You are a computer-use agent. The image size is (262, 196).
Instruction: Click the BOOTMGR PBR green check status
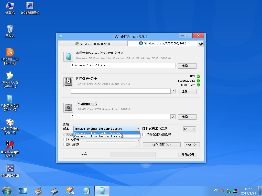point(199,81)
